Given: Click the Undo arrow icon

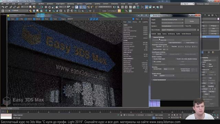Looking at the screenshot, I should click(3, 7).
